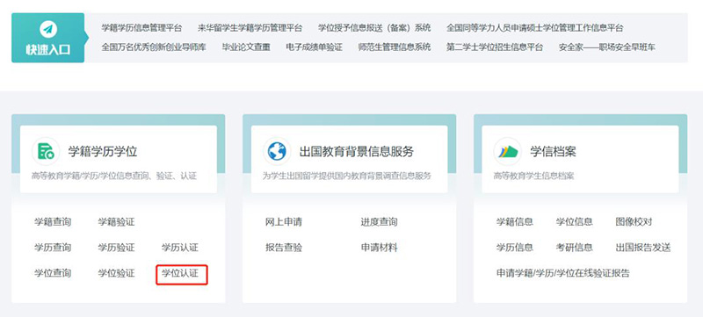Click the green 学籍学历学位 document icon
The width and height of the screenshot is (703, 317).
(46, 151)
